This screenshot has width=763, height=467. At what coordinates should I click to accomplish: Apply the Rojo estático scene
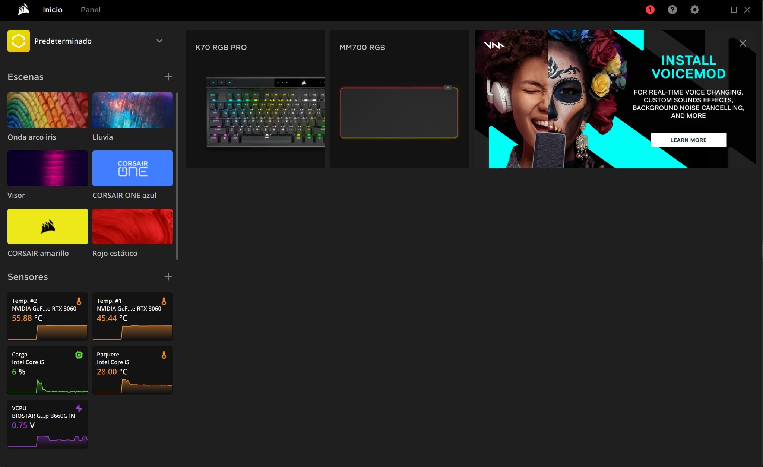click(133, 226)
